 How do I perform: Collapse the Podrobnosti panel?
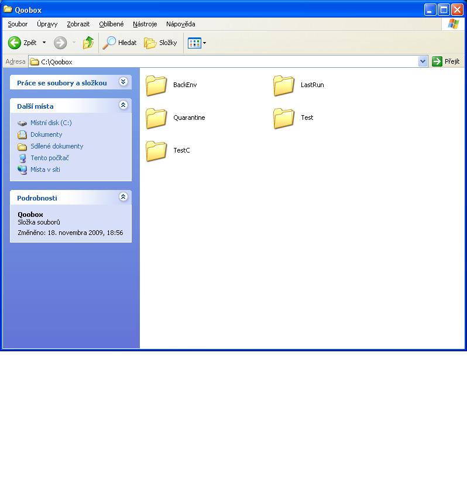123,197
